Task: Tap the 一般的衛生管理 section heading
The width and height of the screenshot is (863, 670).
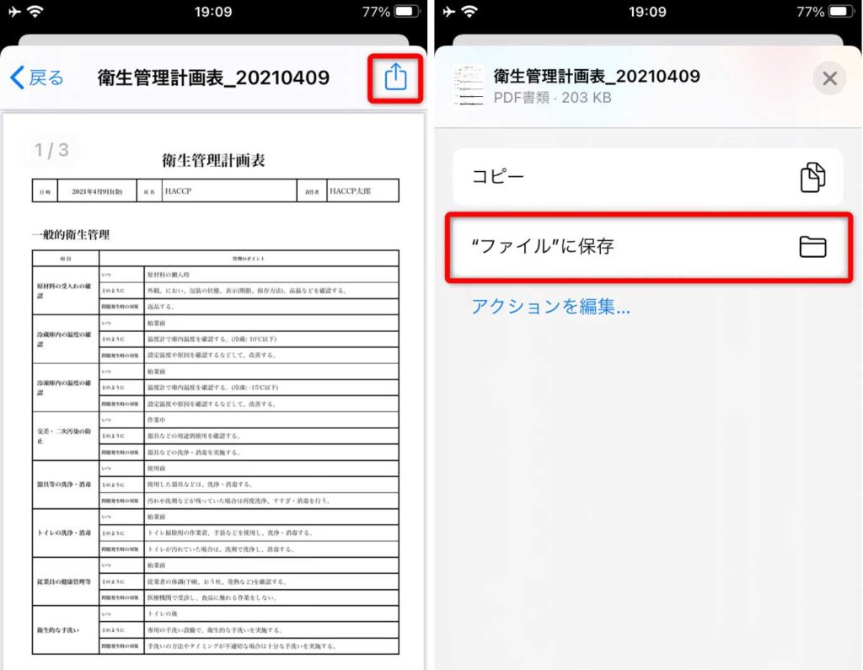Action: point(71,234)
